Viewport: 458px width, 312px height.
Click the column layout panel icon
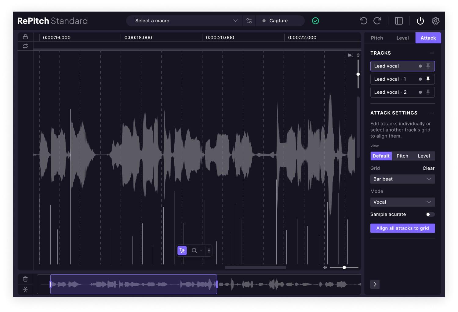click(x=399, y=21)
